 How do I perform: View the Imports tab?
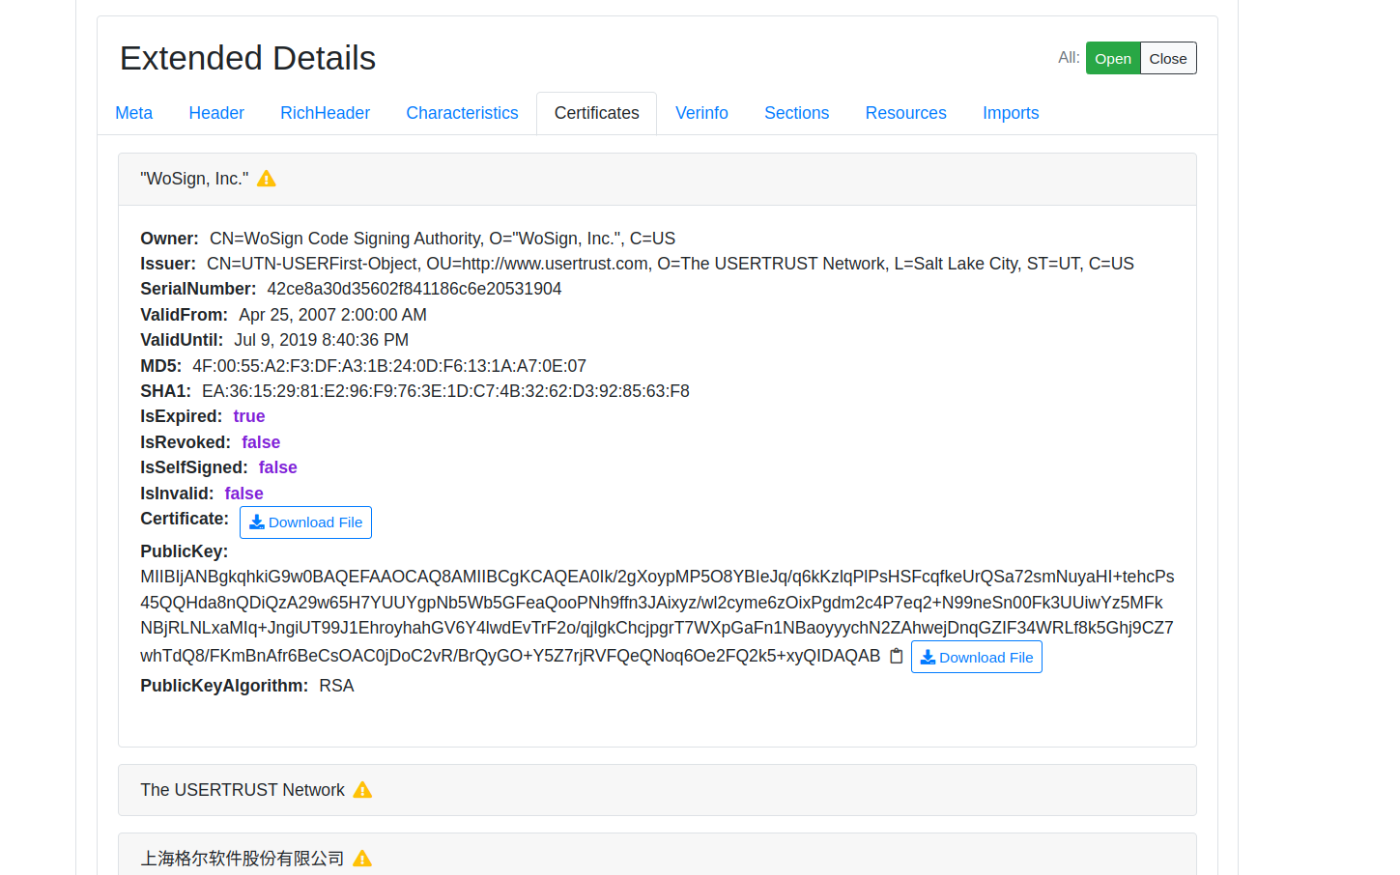click(1011, 113)
